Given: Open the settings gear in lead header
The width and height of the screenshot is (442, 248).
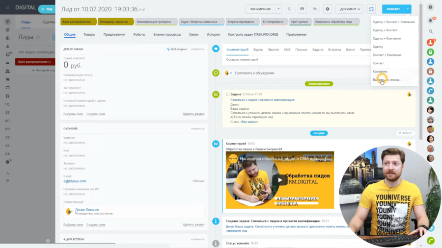Looking at the screenshot, I should [x=327, y=9].
